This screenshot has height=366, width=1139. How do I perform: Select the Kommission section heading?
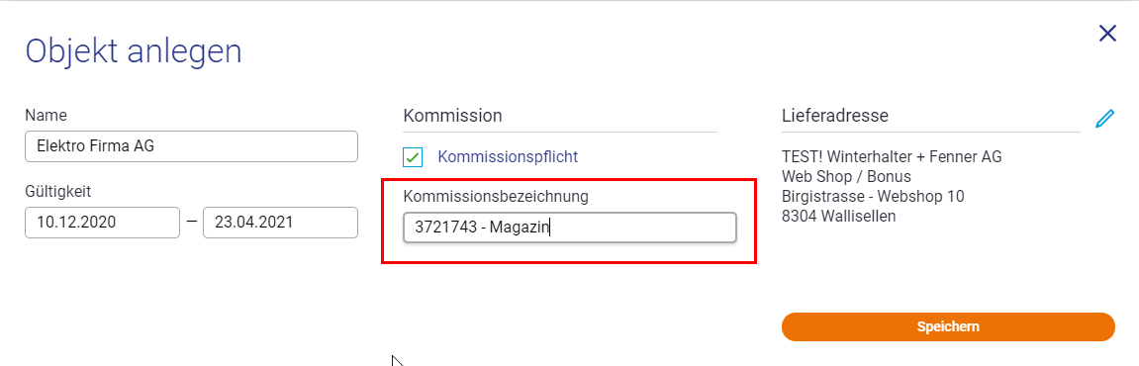point(452,116)
